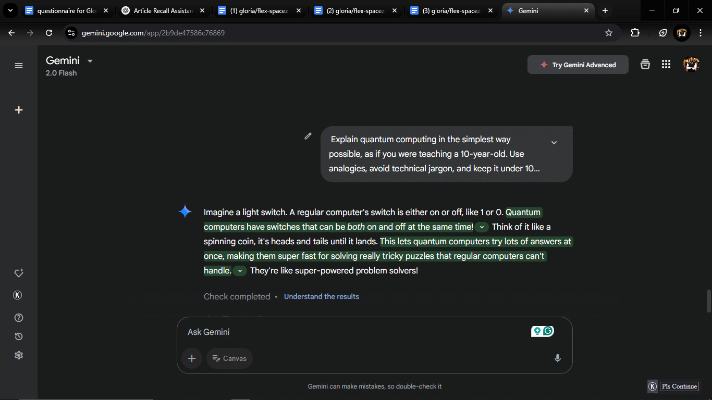This screenshot has width=712, height=400.
Task: Click the circled K icon in sidebar
Action: coord(17,295)
